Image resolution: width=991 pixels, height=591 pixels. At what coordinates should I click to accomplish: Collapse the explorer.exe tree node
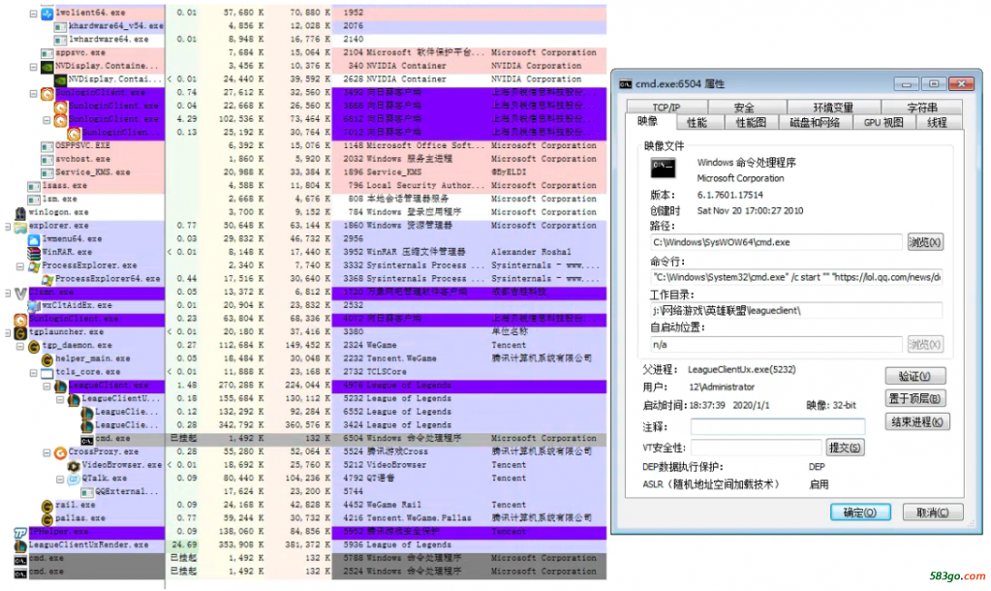[8, 227]
